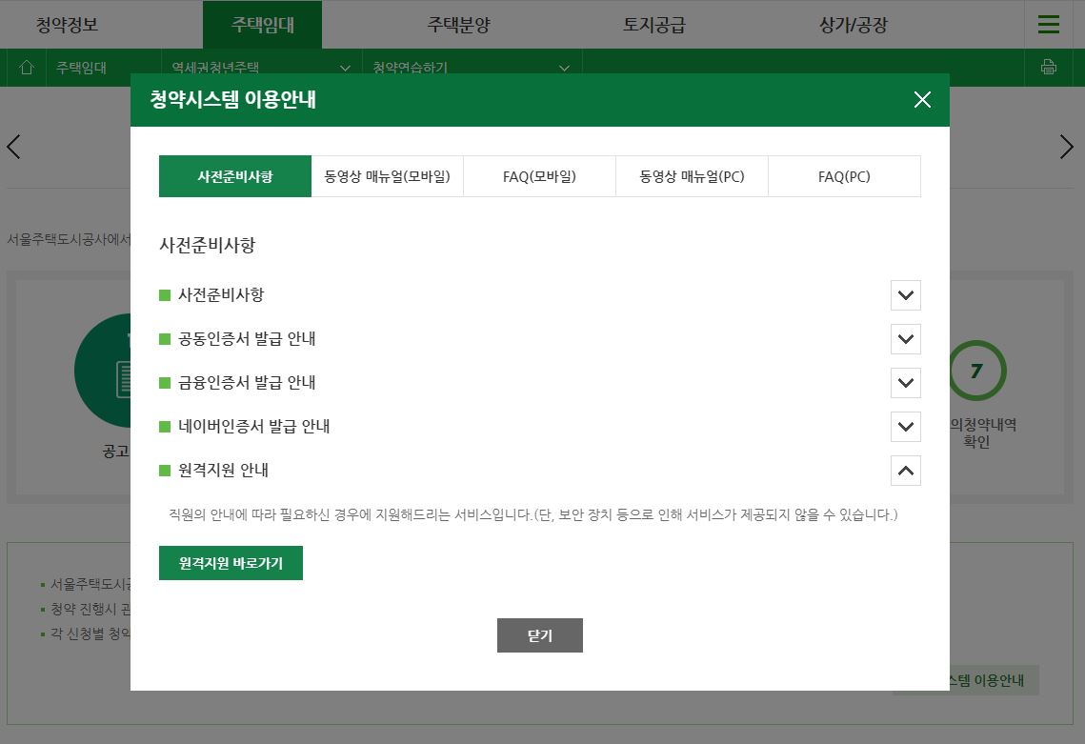Select the 주택분양 menu item
This screenshot has height=744, width=1085.
[x=458, y=24]
